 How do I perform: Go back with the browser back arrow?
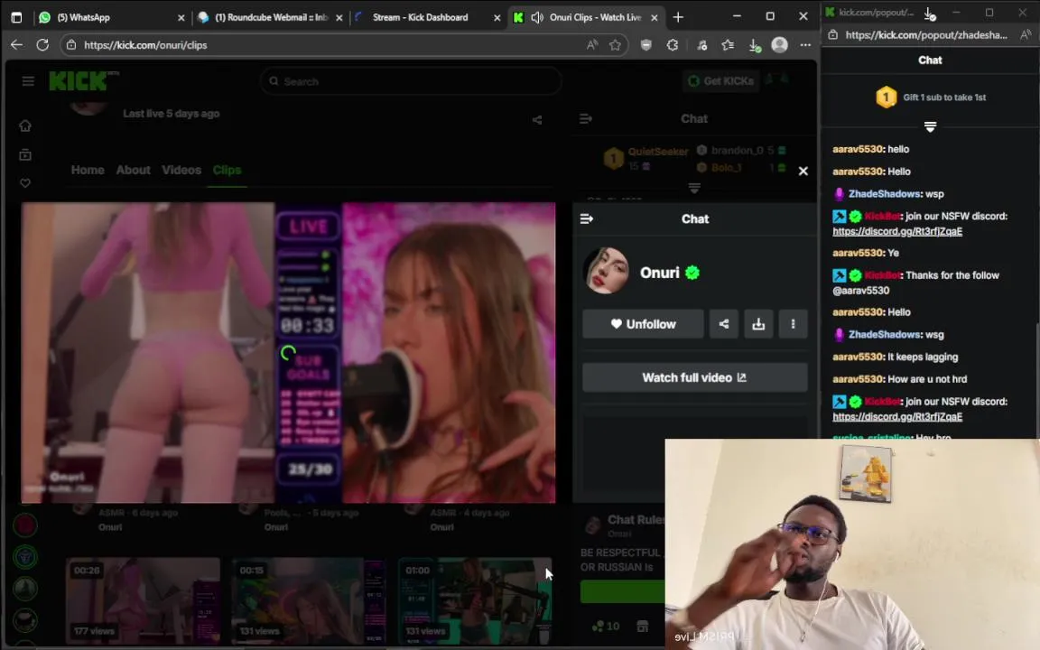pyautogui.click(x=16, y=44)
